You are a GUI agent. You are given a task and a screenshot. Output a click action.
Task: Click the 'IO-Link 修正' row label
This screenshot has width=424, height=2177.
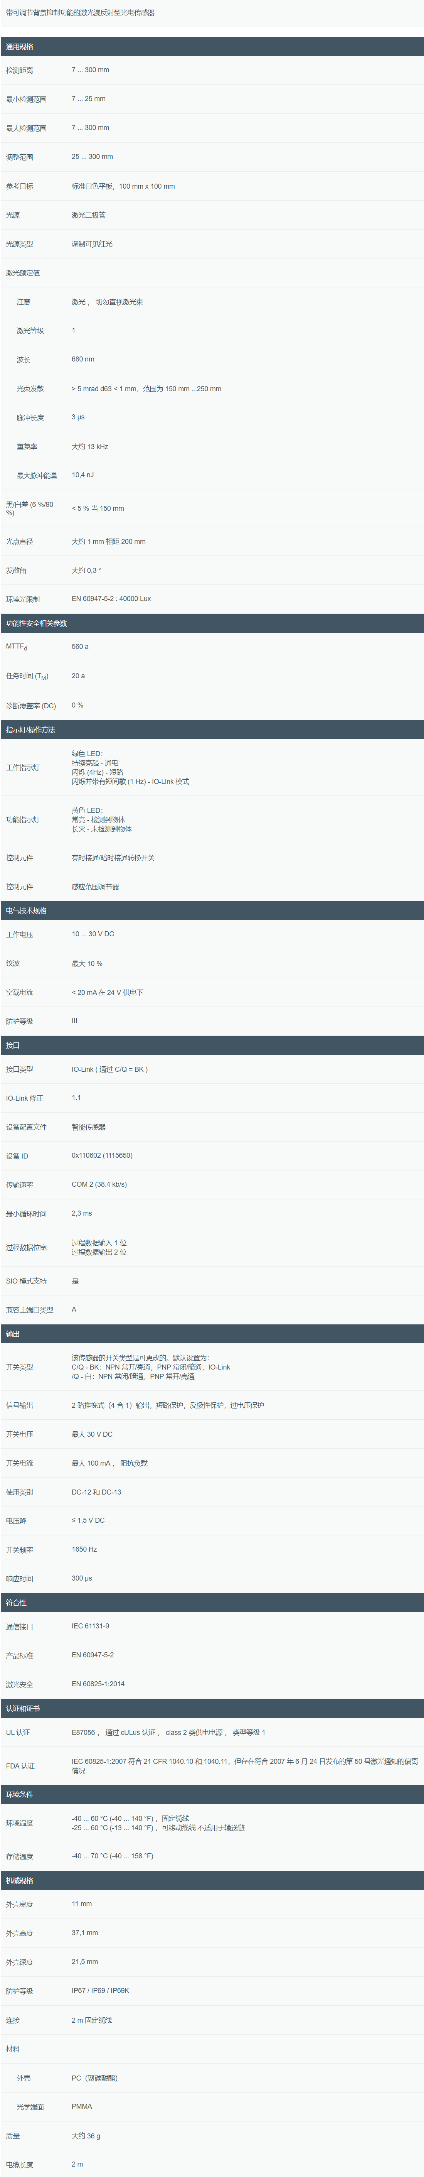click(25, 1099)
